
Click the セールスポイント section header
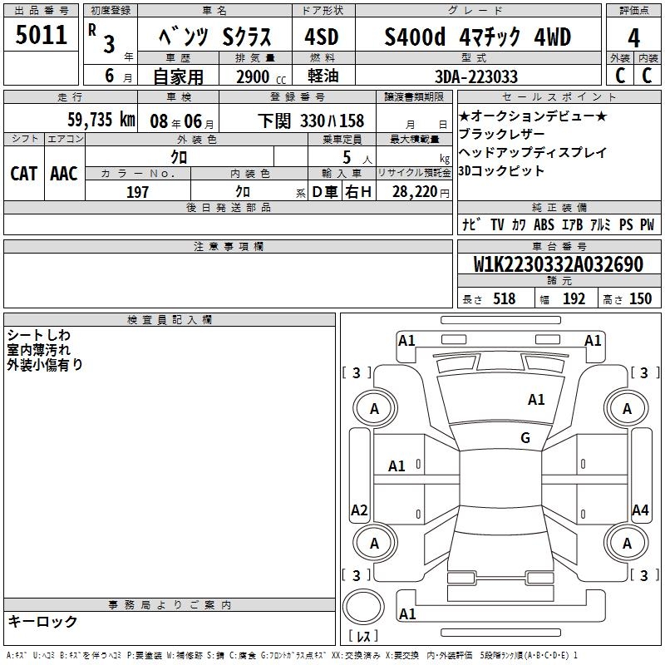[558, 96]
